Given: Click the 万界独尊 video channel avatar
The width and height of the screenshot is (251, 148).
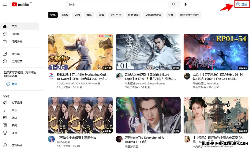Looking at the screenshot, I should click(119, 139).
